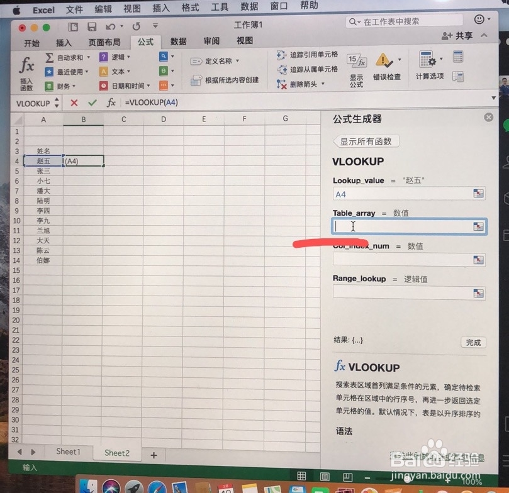Open the Lookup & Reference magnifier icon
Image resolution: width=509 pixels, height=493 pixels.
click(x=164, y=57)
